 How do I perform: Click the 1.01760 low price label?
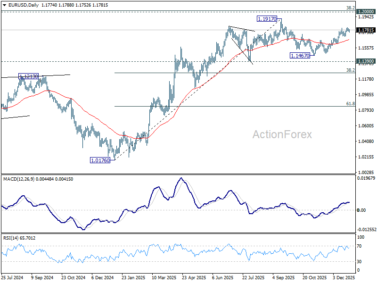[100, 160]
